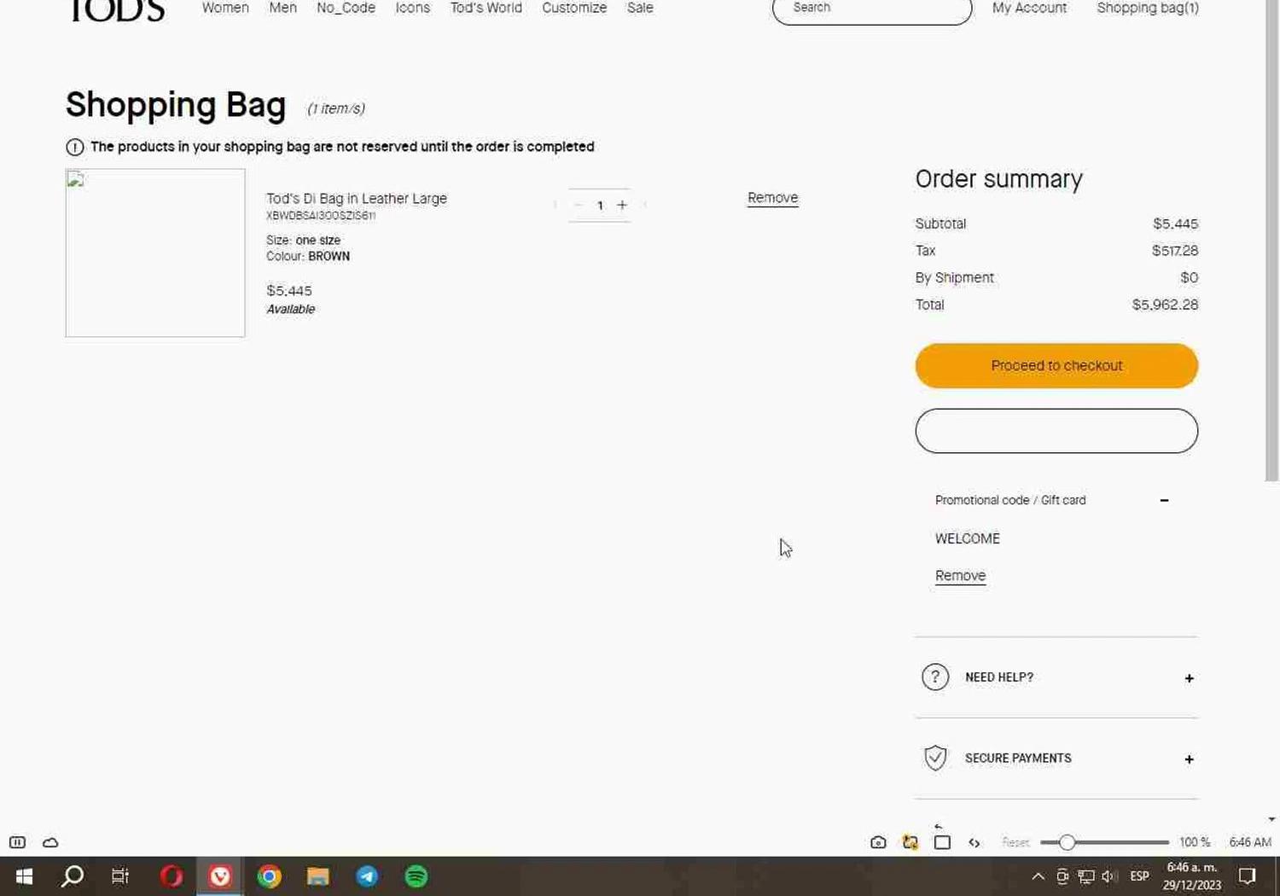1280x896 pixels.
Task: Open the Tod's World menu
Action: [486, 8]
